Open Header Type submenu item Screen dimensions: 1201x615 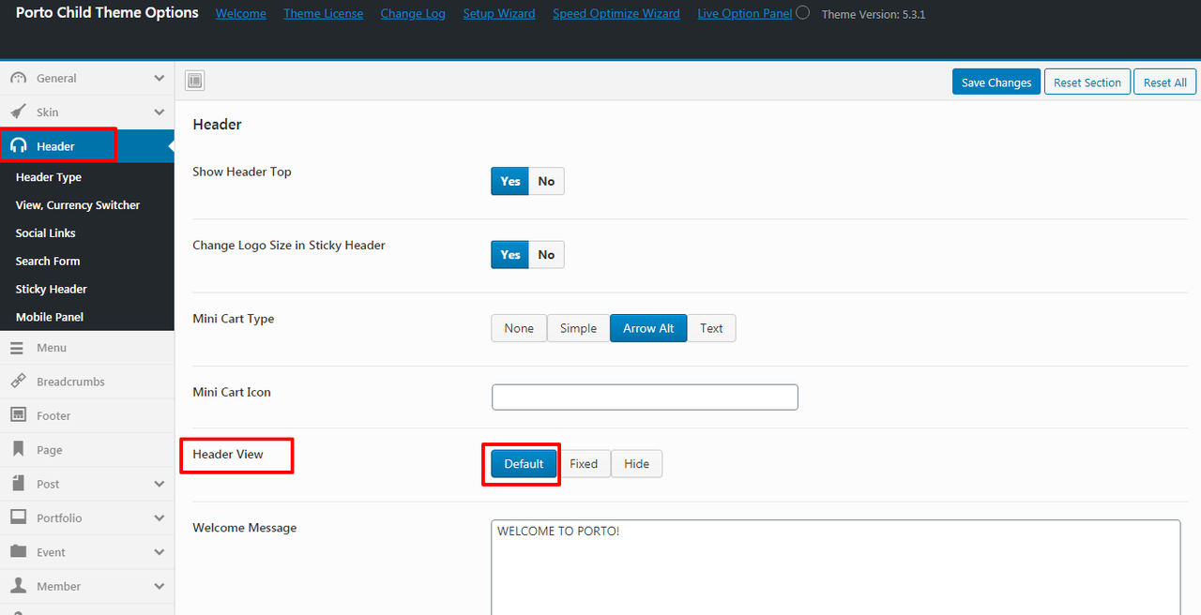(49, 177)
